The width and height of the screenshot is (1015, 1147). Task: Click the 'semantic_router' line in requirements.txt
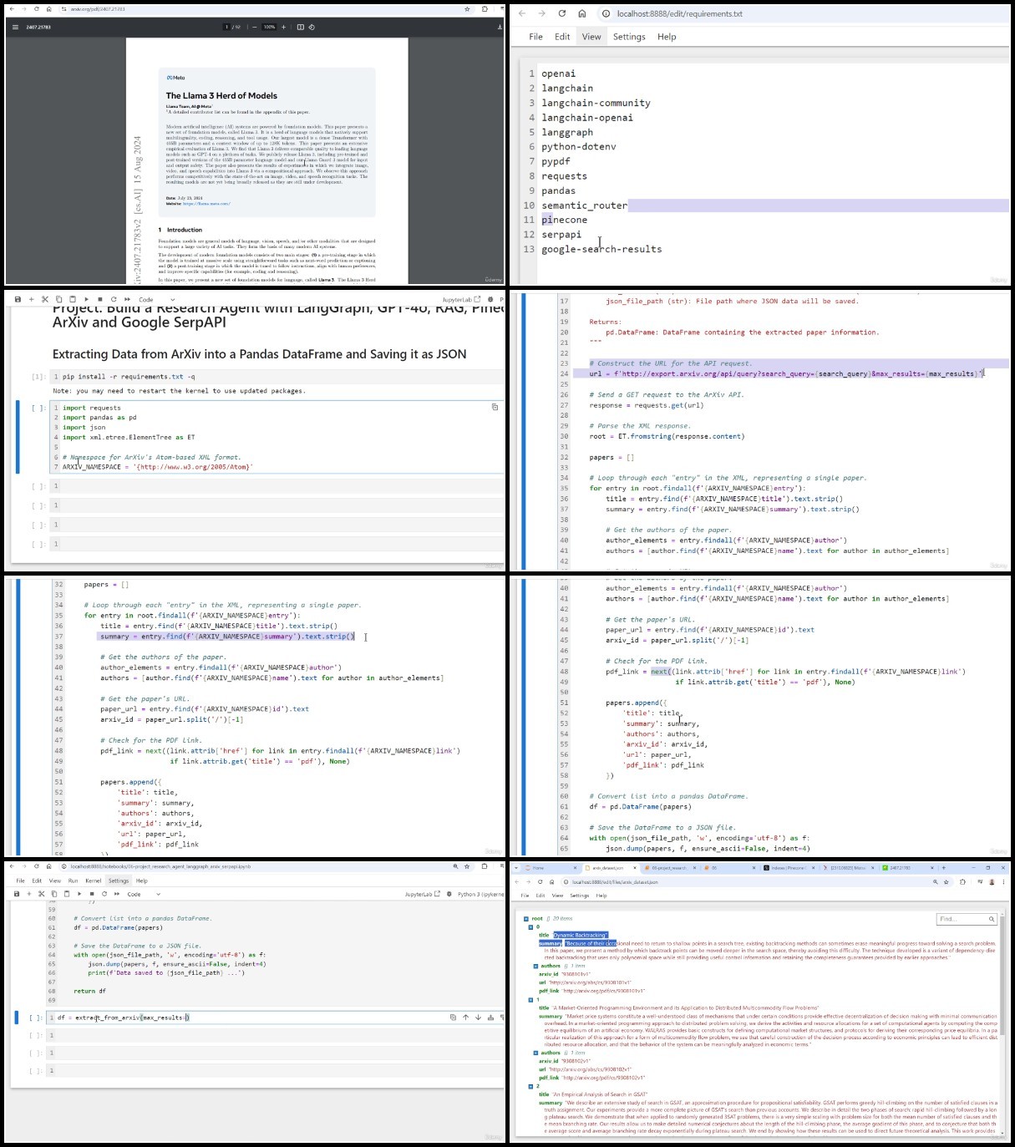click(584, 206)
